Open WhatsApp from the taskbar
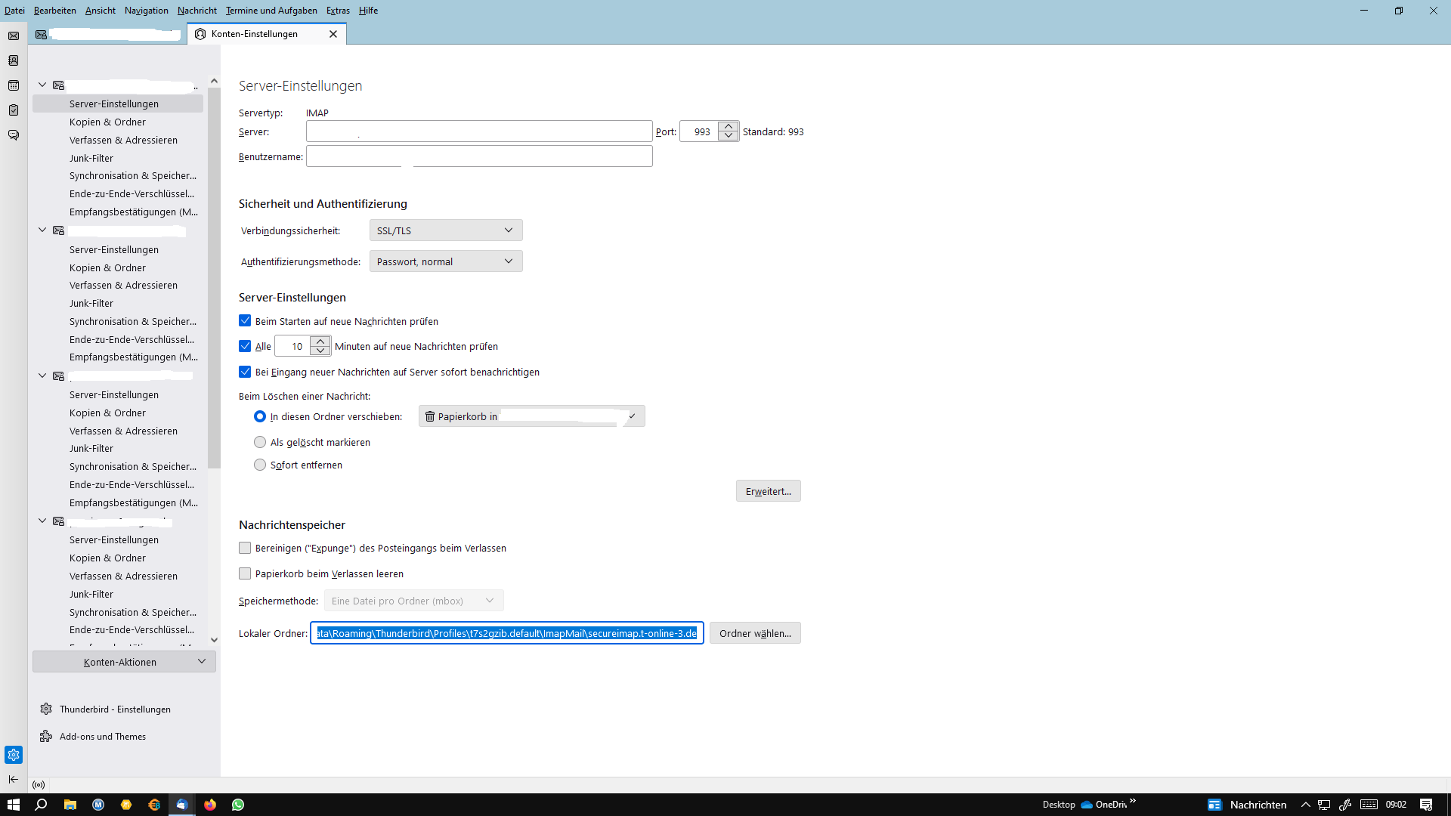The width and height of the screenshot is (1451, 816). pyautogui.click(x=238, y=805)
